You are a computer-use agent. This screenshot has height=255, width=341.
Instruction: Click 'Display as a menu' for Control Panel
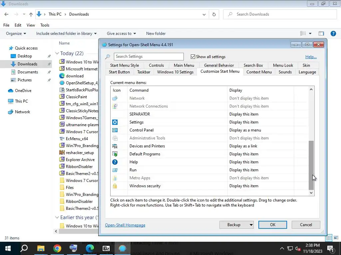(245, 130)
